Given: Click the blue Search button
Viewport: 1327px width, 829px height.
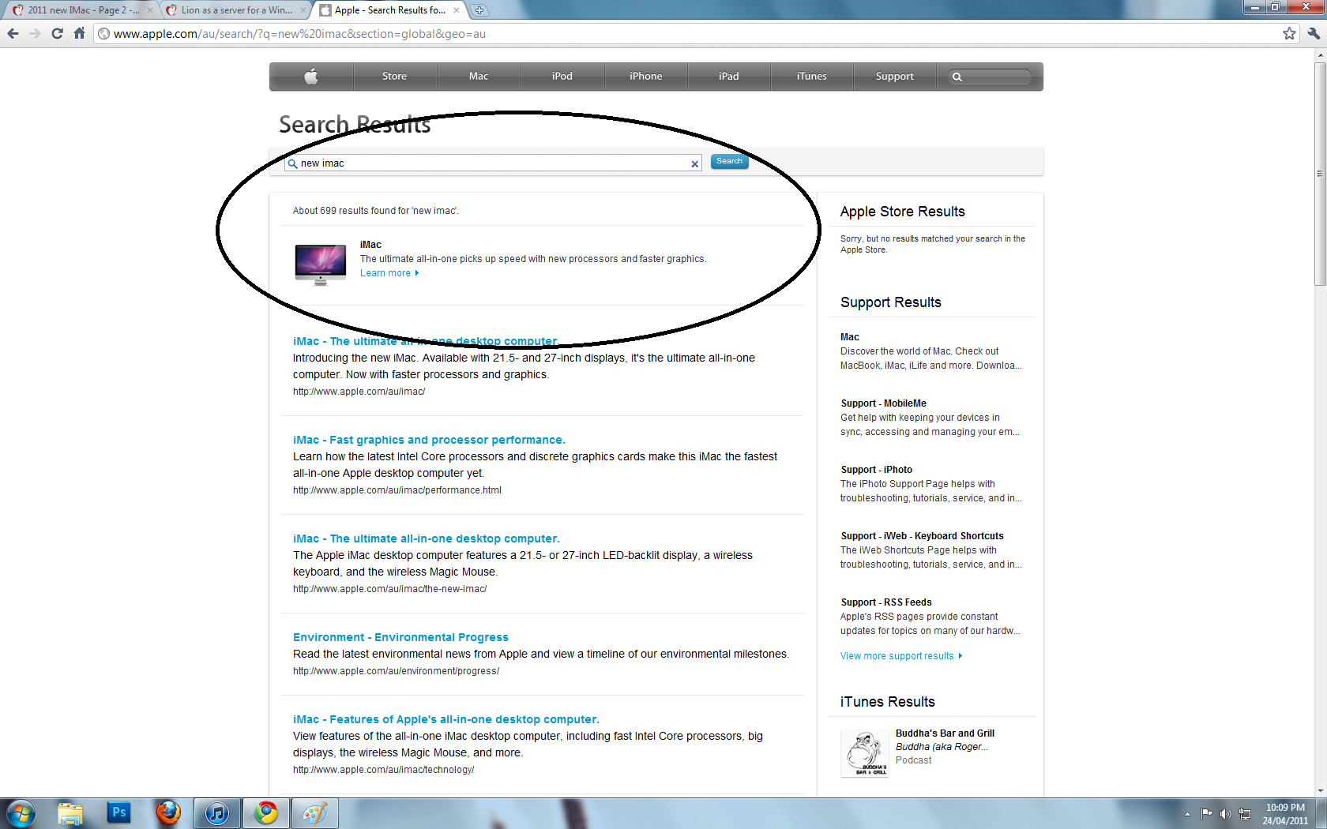Looking at the screenshot, I should pos(729,161).
